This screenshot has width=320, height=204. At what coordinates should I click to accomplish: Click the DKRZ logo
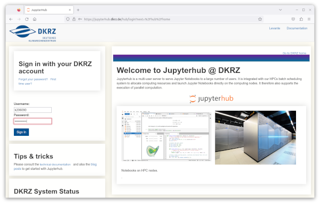click(x=33, y=34)
